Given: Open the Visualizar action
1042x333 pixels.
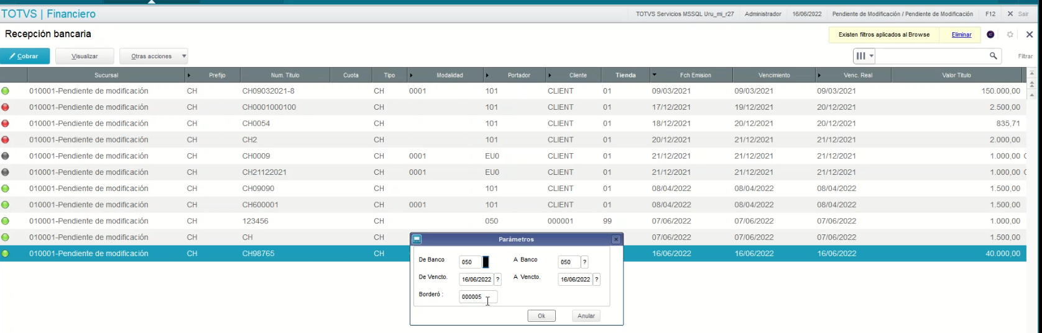Looking at the screenshot, I should click(85, 56).
